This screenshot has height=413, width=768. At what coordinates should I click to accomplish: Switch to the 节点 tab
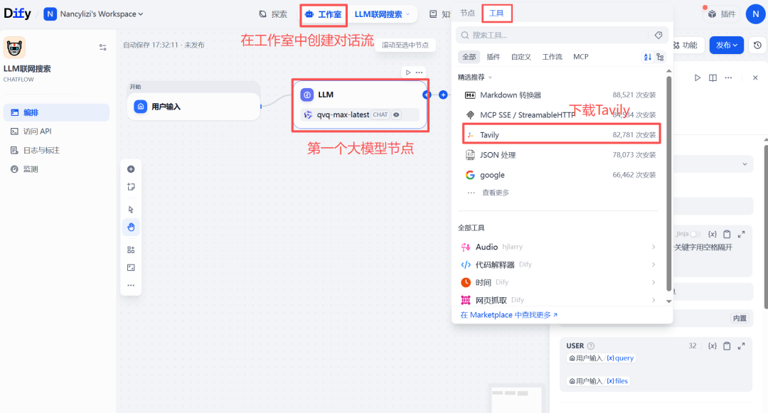point(467,14)
